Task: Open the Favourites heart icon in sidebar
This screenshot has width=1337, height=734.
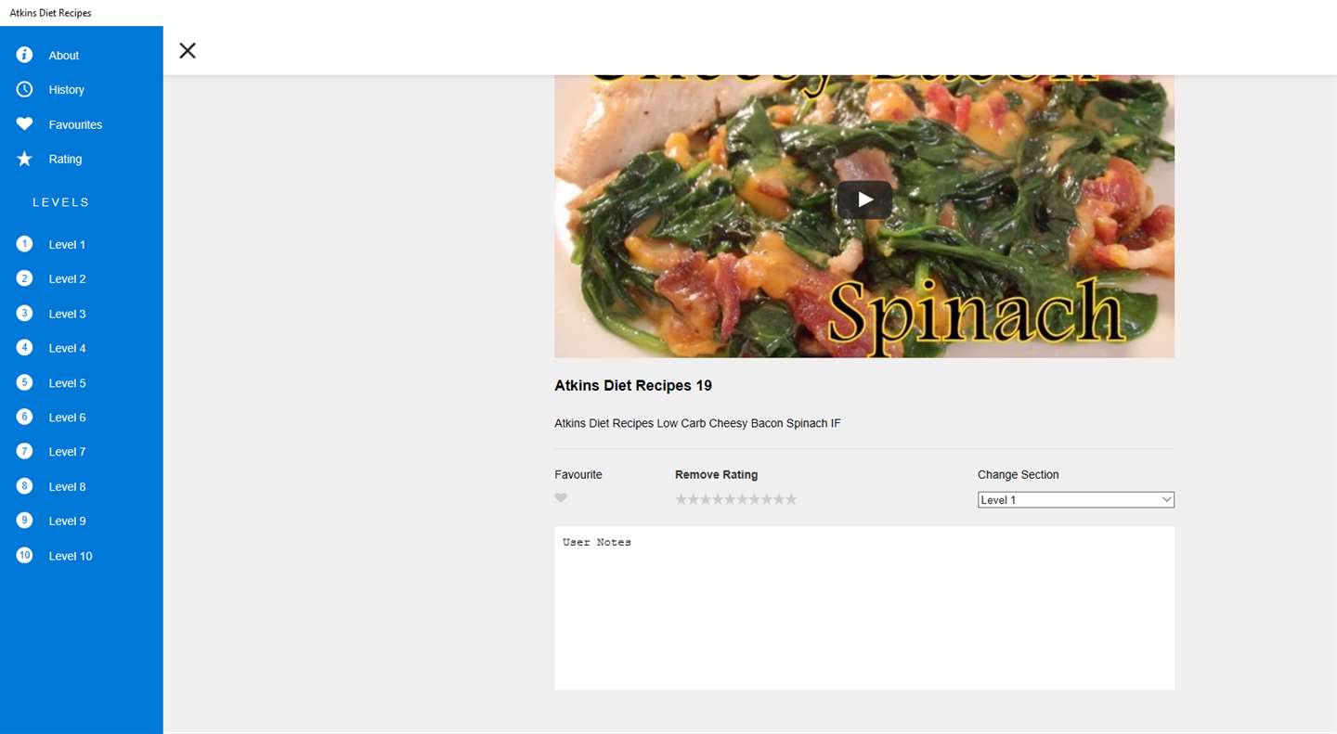Action: [x=25, y=124]
